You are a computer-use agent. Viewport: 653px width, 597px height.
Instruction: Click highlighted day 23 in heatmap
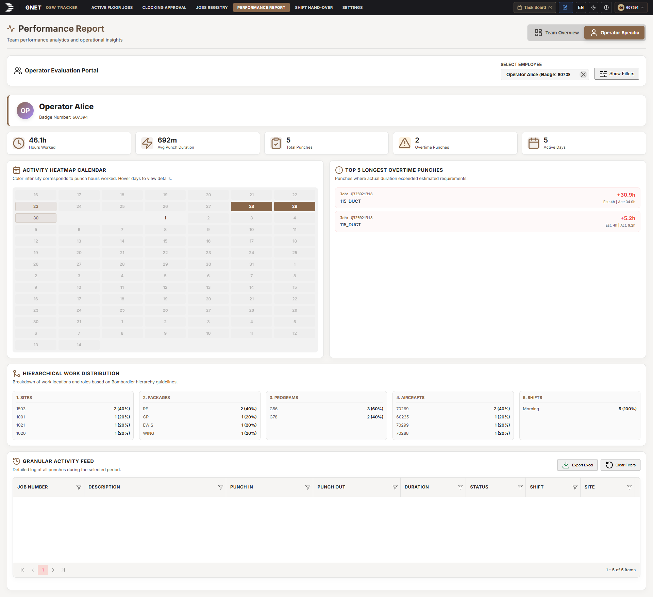click(36, 206)
